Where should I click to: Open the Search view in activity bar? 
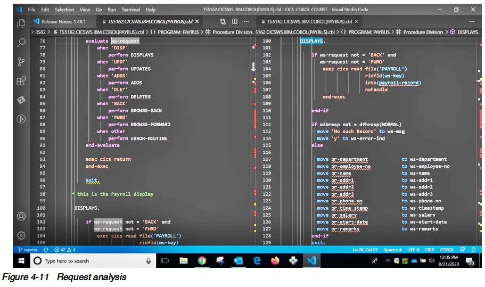21,43
